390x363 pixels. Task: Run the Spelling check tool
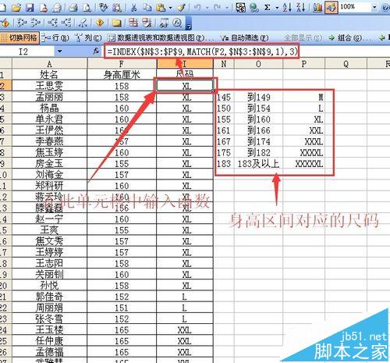pyautogui.click(x=104, y=8)
